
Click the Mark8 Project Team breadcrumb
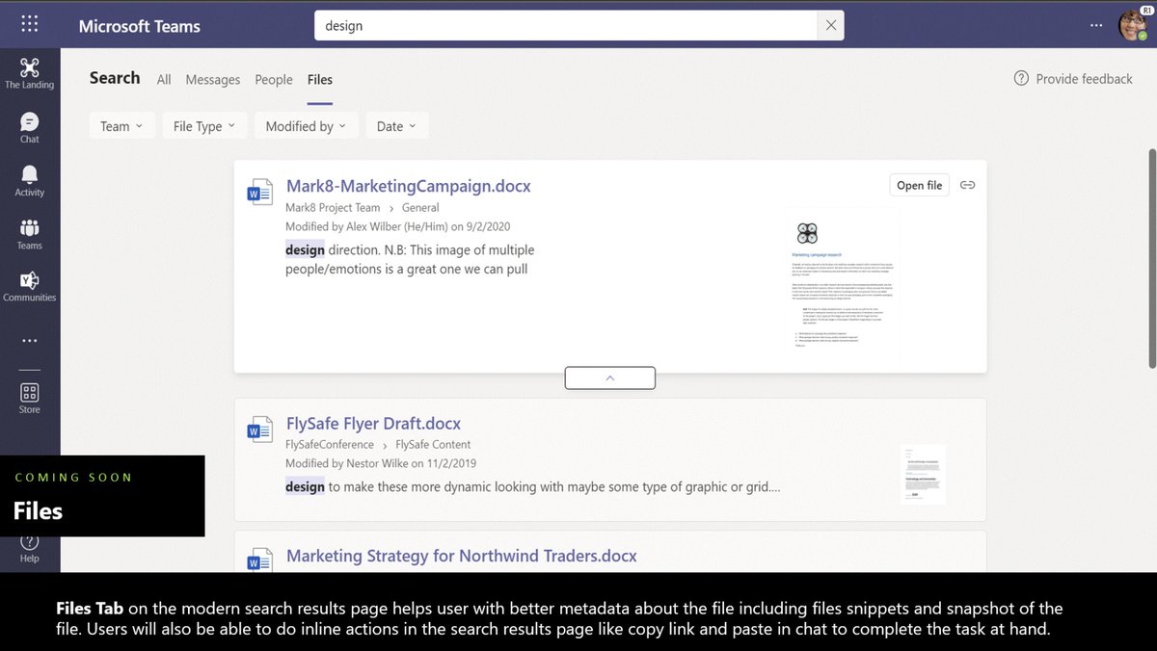[x=333, y=207]
